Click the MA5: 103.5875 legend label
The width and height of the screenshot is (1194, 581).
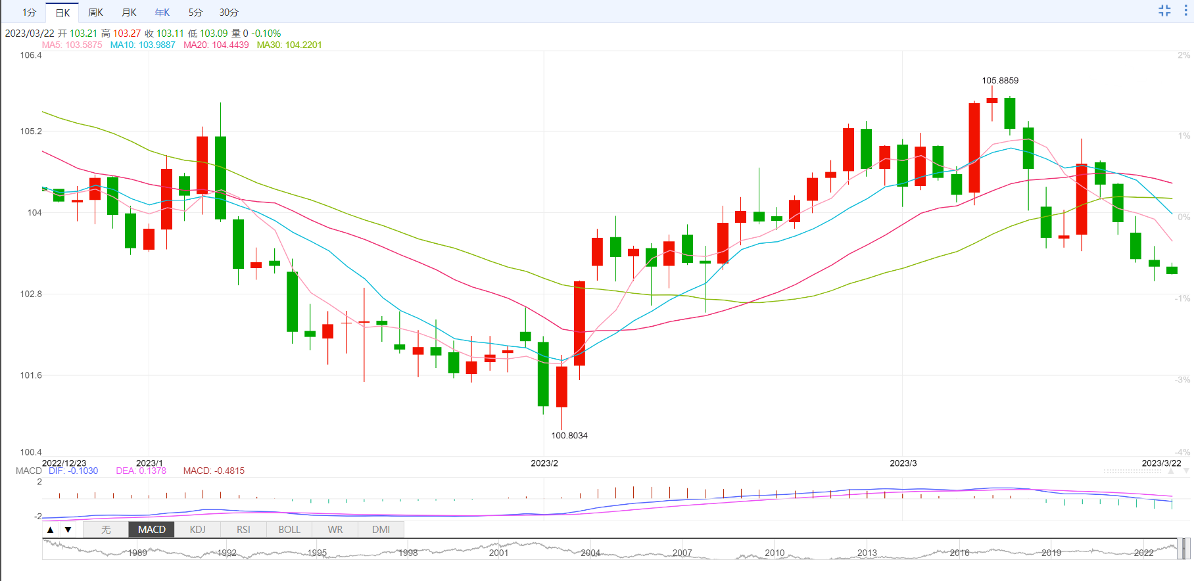pyautogui.click(x=72, y=45)
